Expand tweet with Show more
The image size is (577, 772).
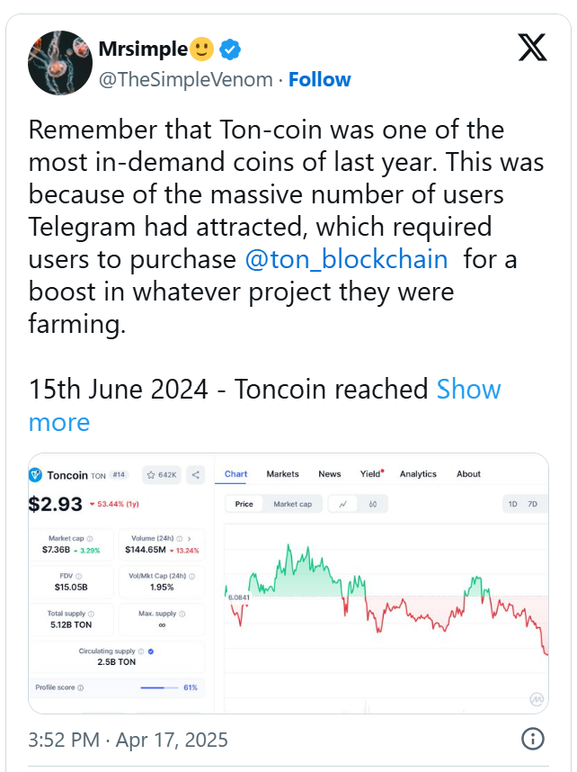click(x=468, y=390)
